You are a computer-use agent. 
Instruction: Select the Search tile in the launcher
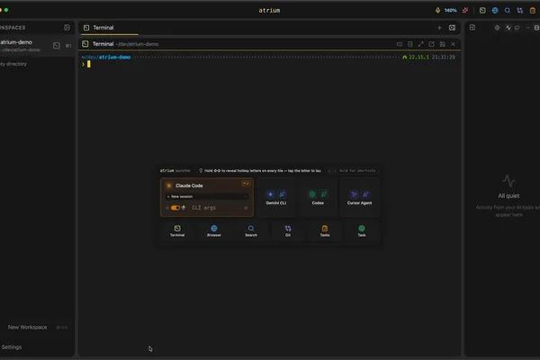[251, 230]
